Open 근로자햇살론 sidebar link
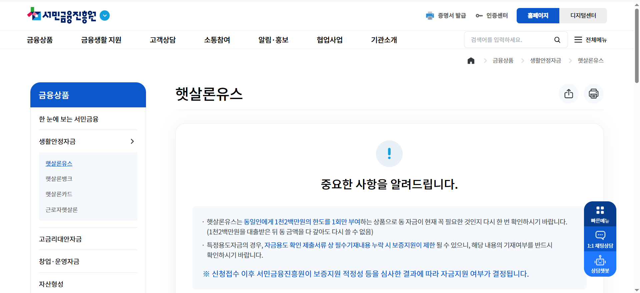This screenshot has height=293, width=640. [x=62, y=210]
